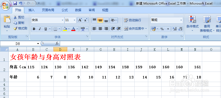Image resolution: width=221 pixels, height=98 pixels.
Task: Click the fx insert function button
Action: coord(57,44)
